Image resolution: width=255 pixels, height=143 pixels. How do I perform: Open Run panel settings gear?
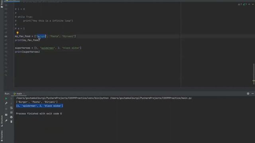[248, 94]
